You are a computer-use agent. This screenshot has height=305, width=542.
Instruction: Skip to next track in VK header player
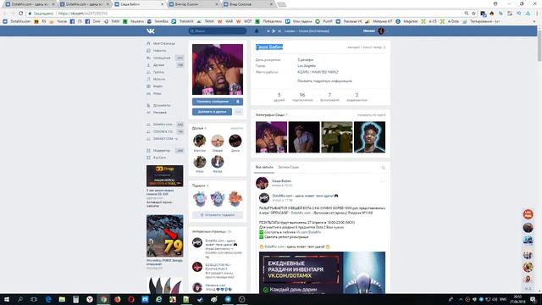point(279,30)
